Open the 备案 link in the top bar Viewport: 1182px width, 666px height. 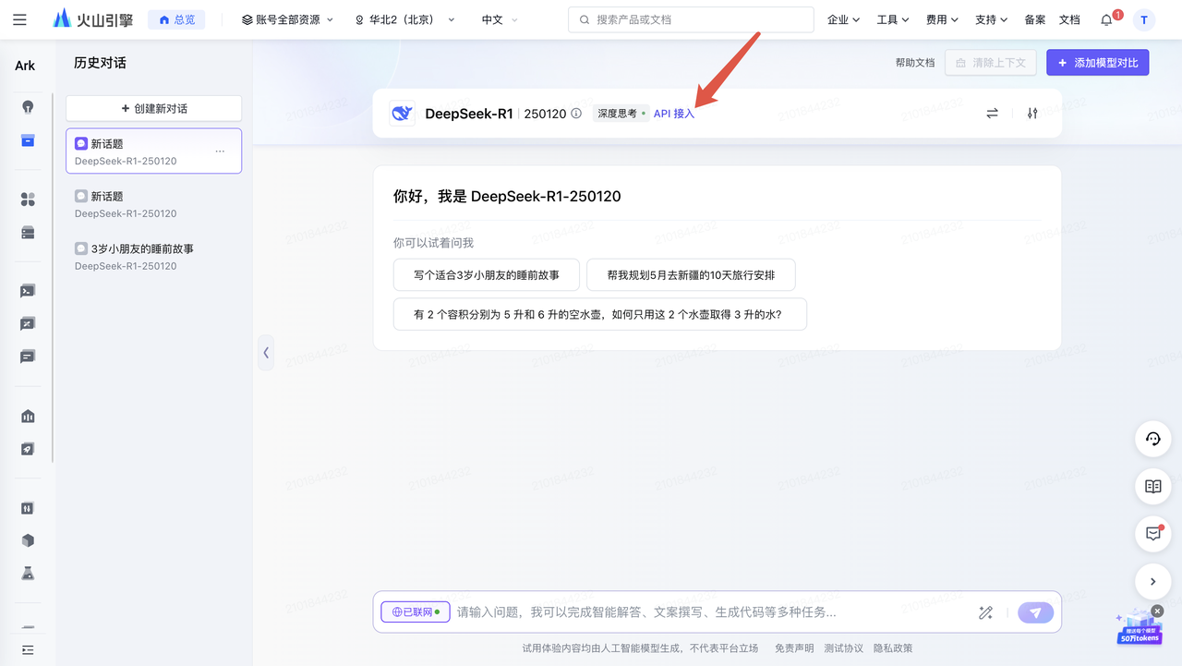pos(1035,19)
